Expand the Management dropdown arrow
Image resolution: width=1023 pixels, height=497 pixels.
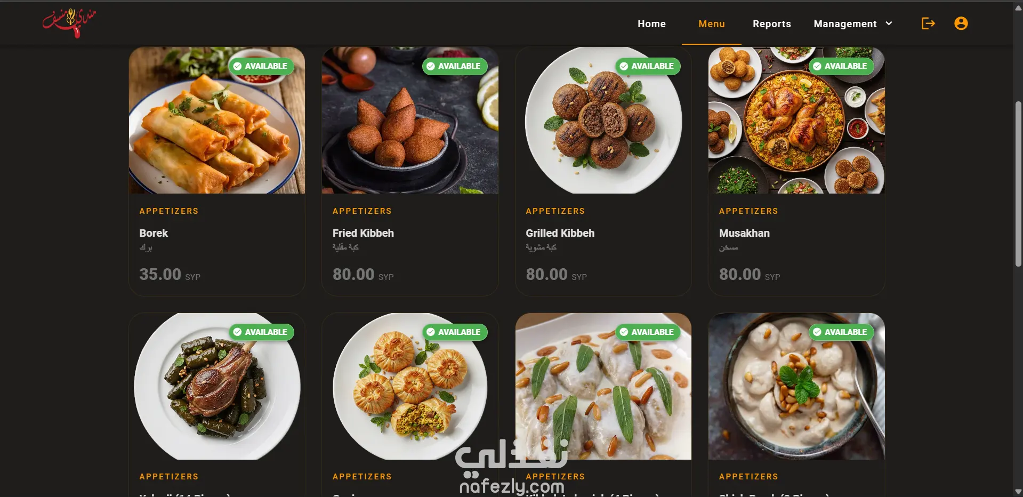click(x=889, y=23)
